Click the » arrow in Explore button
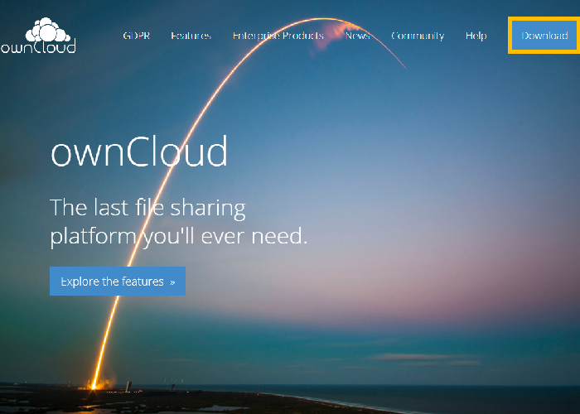 [172, 282]
